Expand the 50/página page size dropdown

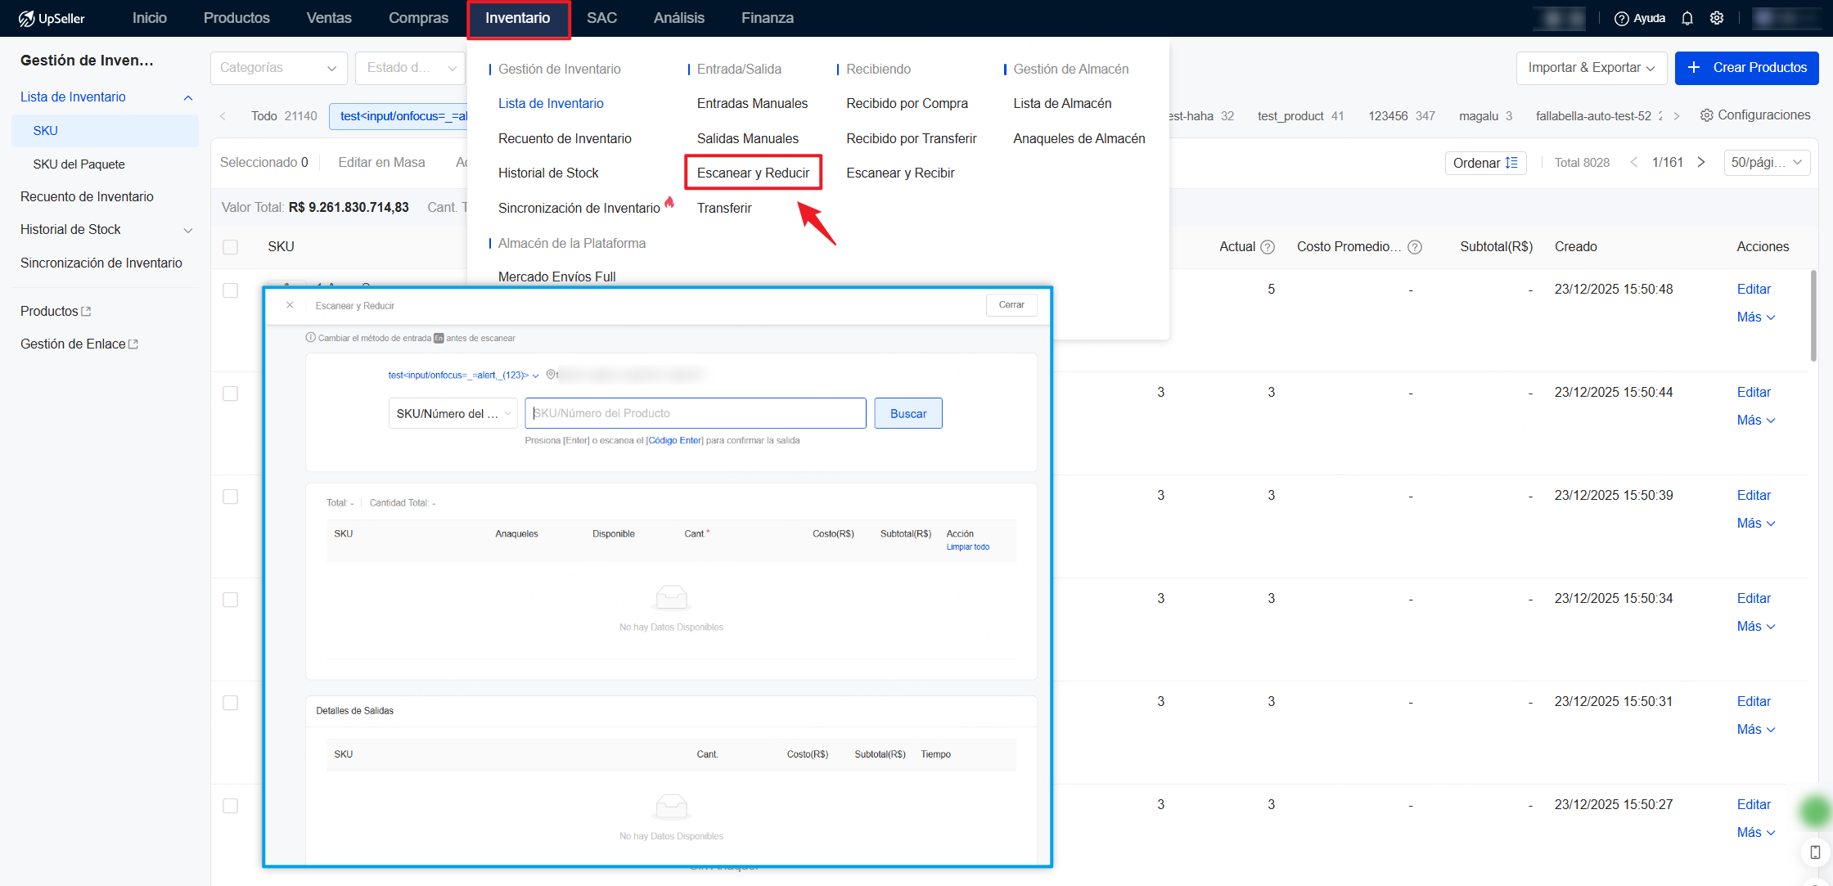point(1766,163)
